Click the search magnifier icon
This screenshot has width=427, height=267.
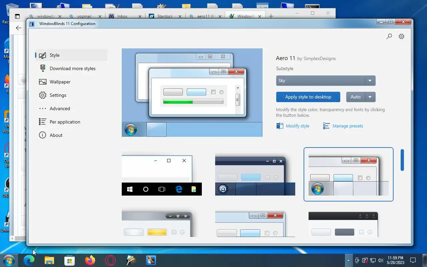point(389,36)
